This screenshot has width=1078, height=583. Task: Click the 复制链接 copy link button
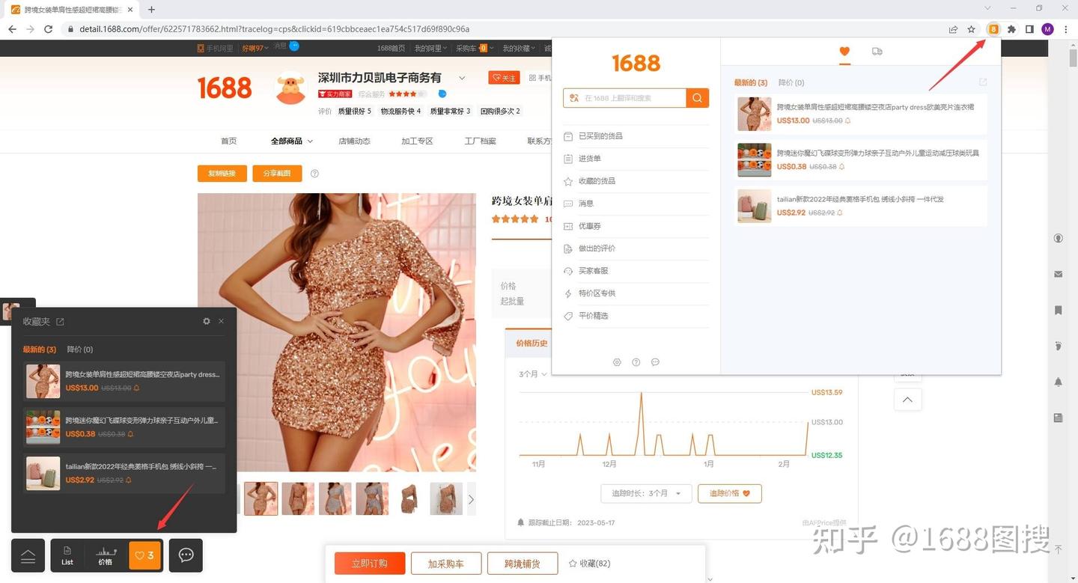(x=222, y=173)
